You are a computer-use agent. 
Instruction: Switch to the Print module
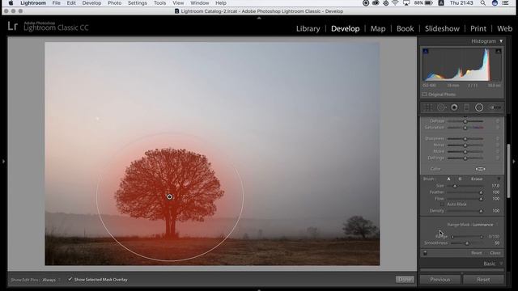[478, 29]
